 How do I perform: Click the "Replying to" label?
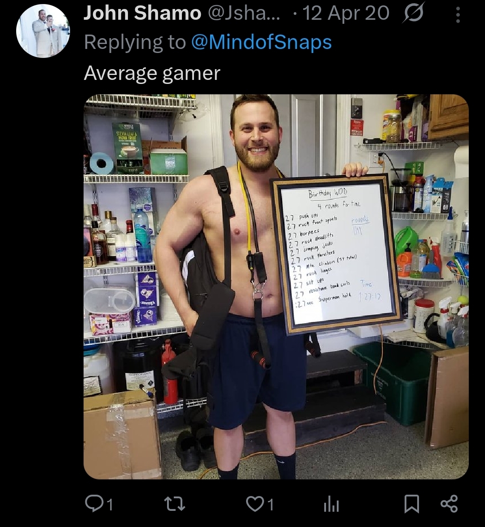134,42
